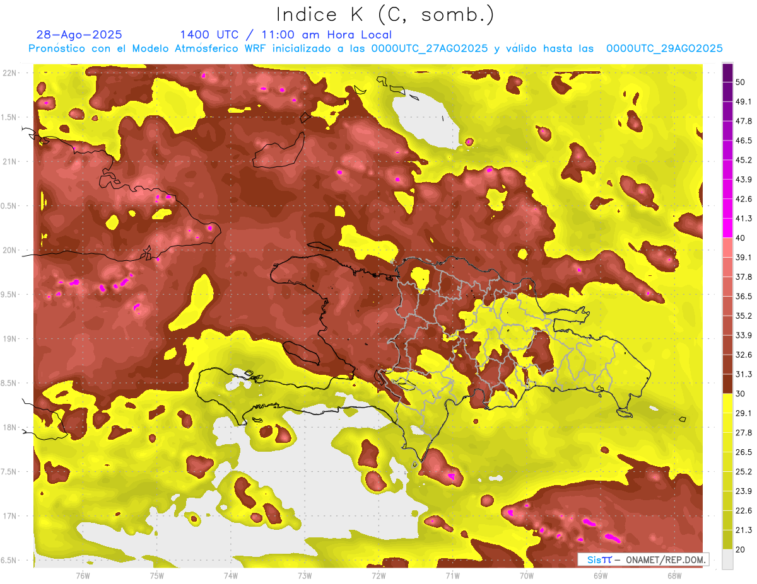This screenshot has width=757, height=584.
Task: Click the '19N' latitude label
Action: coord(11,339)
